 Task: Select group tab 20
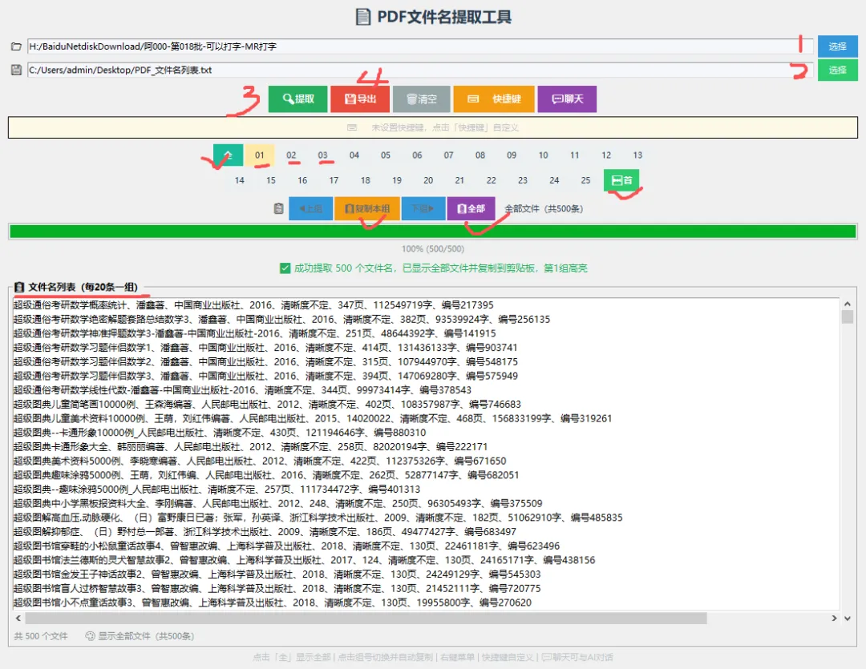click(x=428, y=180)
